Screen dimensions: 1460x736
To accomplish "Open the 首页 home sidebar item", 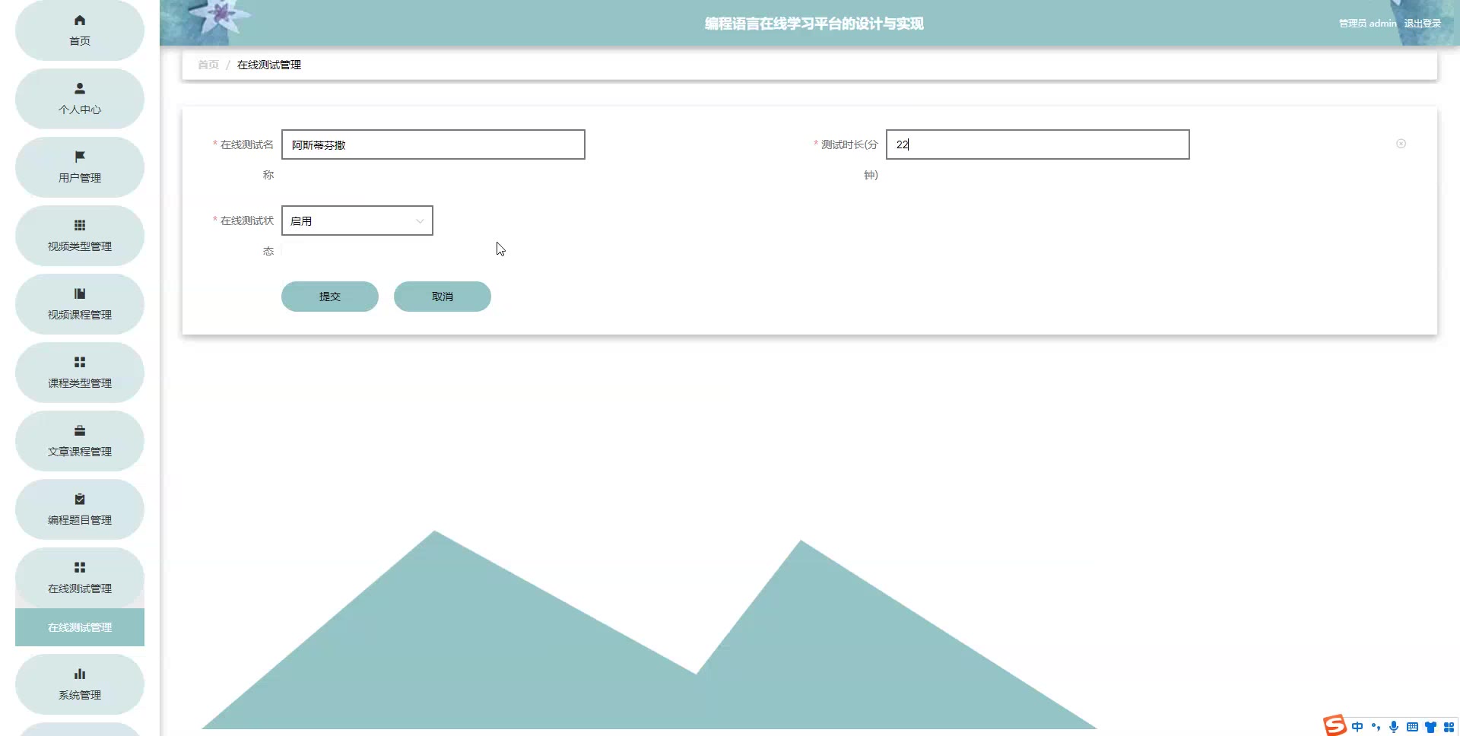I will pyautogui.click(x=80, y=30).
